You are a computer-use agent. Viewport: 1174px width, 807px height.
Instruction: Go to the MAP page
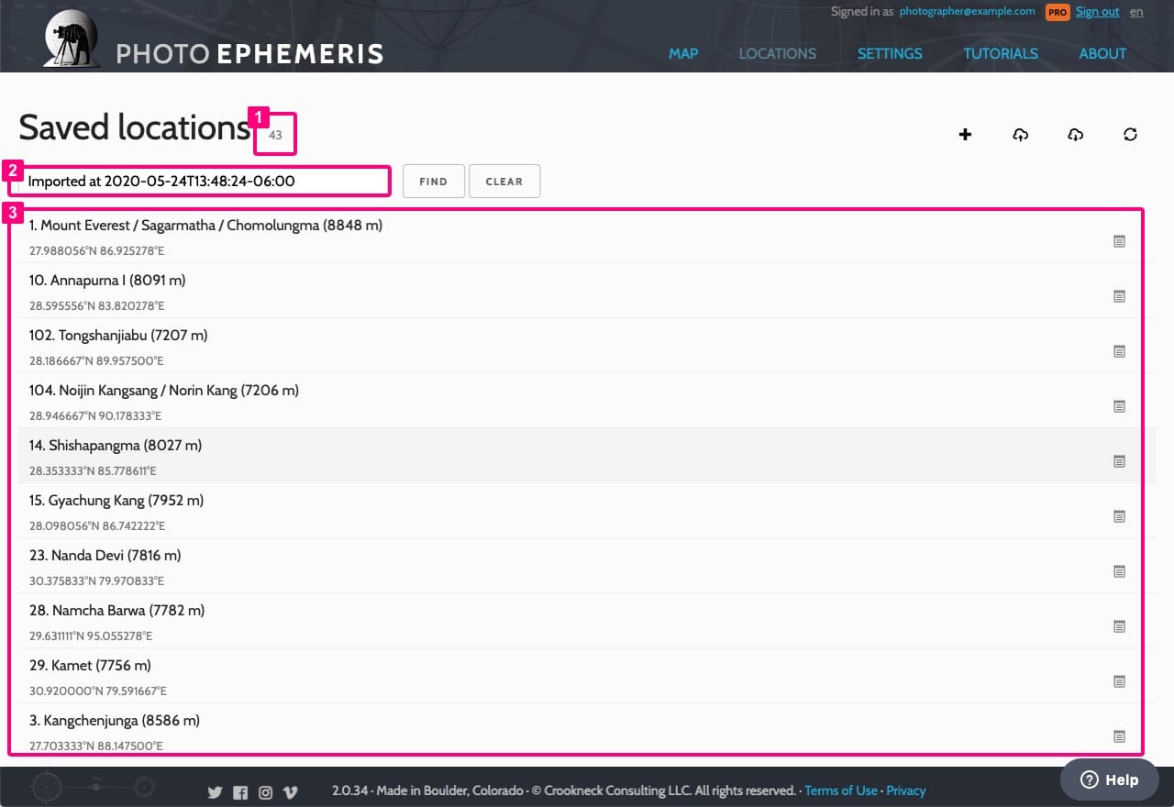683,53
